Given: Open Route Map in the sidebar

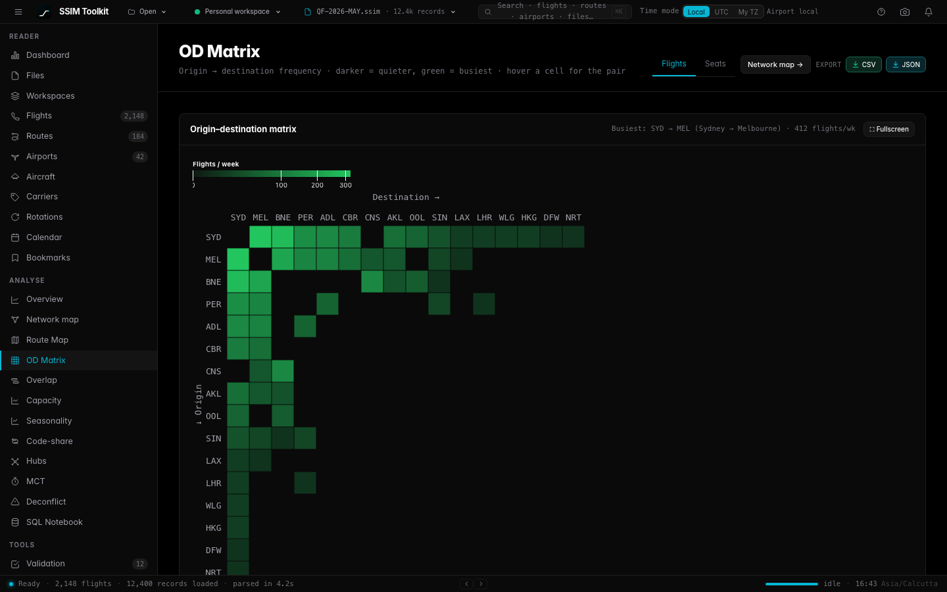Looking at the screenshot, I should (x=78, y=340).
